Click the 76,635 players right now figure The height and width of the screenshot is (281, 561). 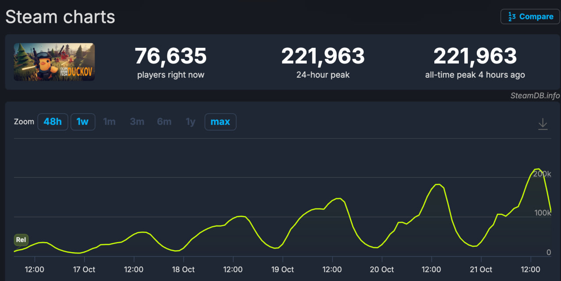tap(170, 56)
